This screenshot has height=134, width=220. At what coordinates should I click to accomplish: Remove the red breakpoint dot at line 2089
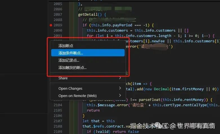tap(51, 25)
